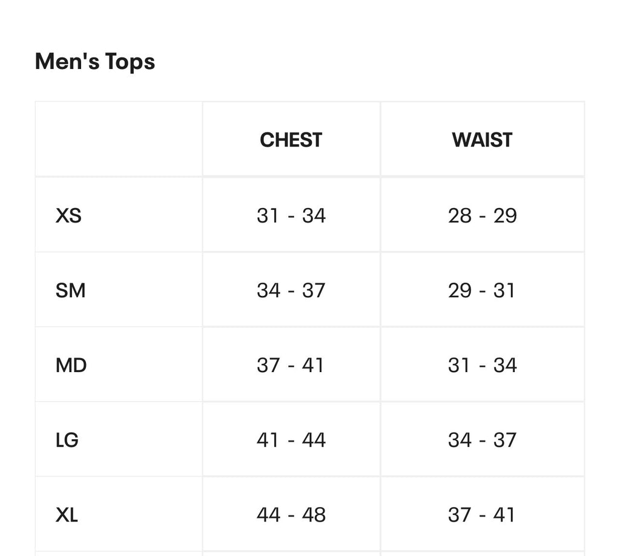Screen dimensions: 620x556
Task: Select MD waist value 31 - 34
Action: tap(483, 365)
